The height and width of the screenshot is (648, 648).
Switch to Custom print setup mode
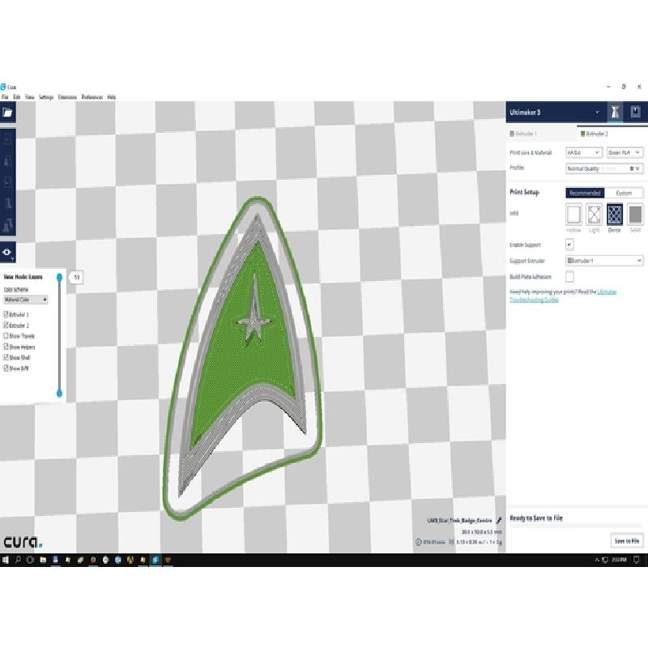point(624,193)
